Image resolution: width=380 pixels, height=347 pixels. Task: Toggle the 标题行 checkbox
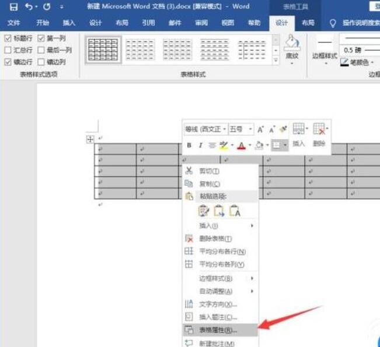click(8, 38)
